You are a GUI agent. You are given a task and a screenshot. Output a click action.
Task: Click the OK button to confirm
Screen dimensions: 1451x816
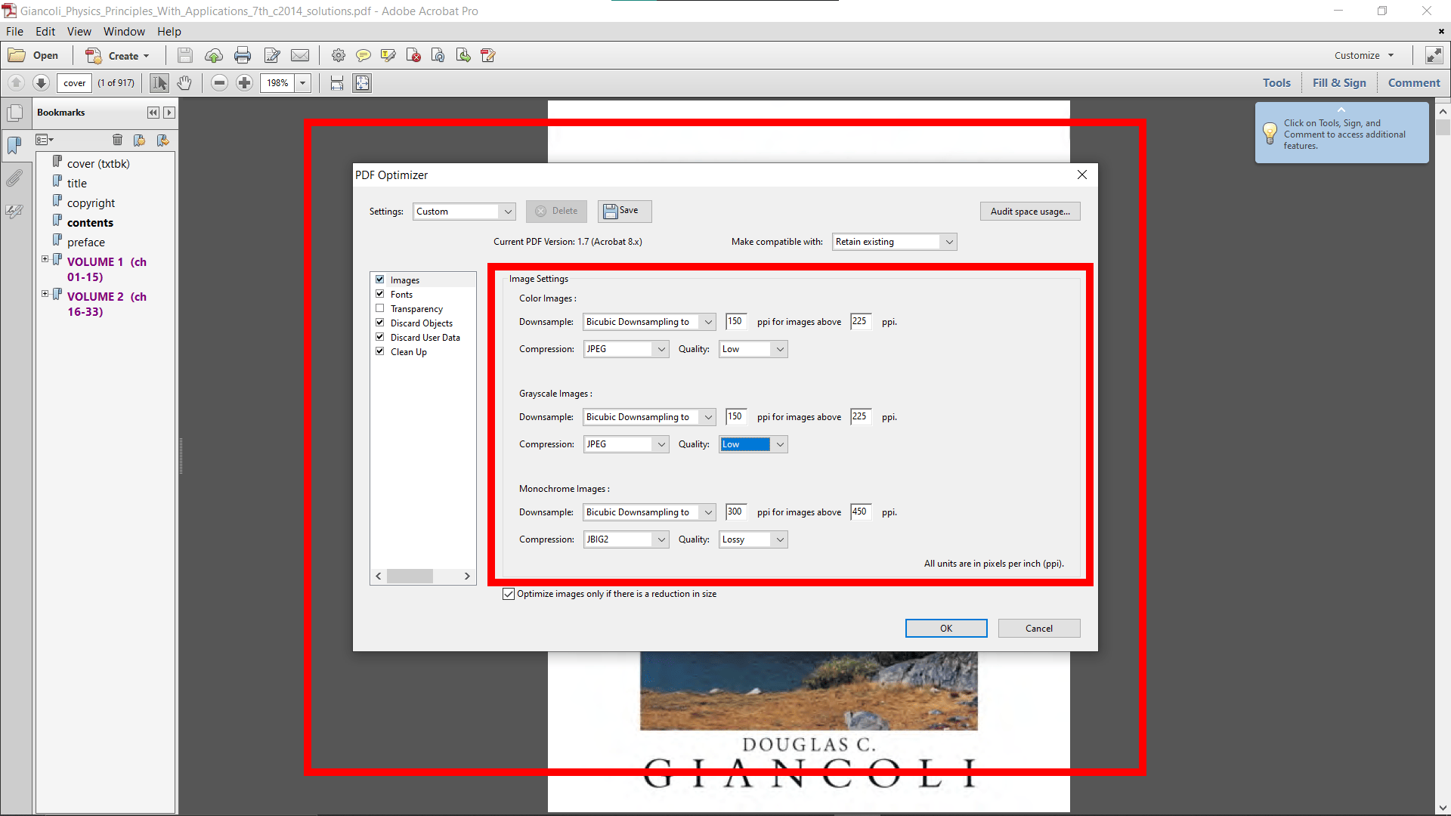tap(945, 628)
